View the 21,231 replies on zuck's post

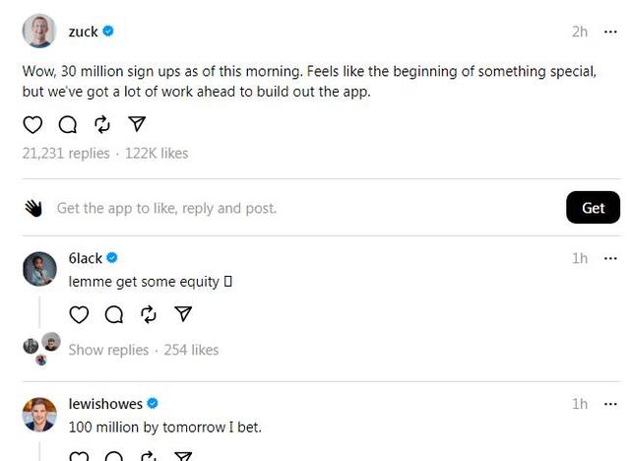click(65, 153)
